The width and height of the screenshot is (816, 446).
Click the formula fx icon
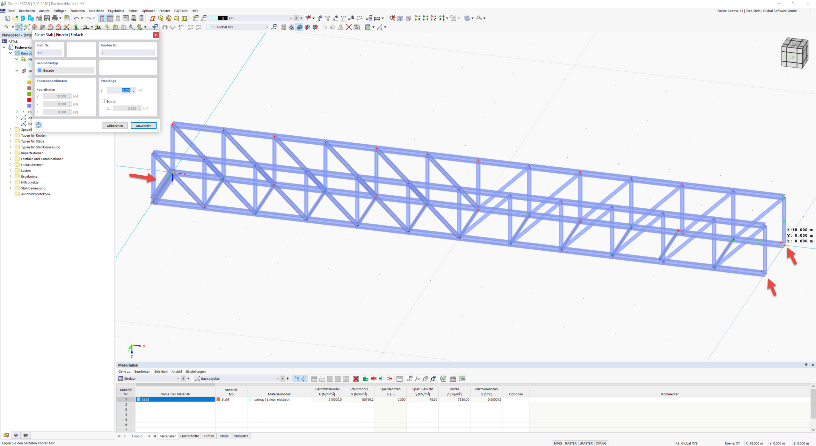[418, 379]
